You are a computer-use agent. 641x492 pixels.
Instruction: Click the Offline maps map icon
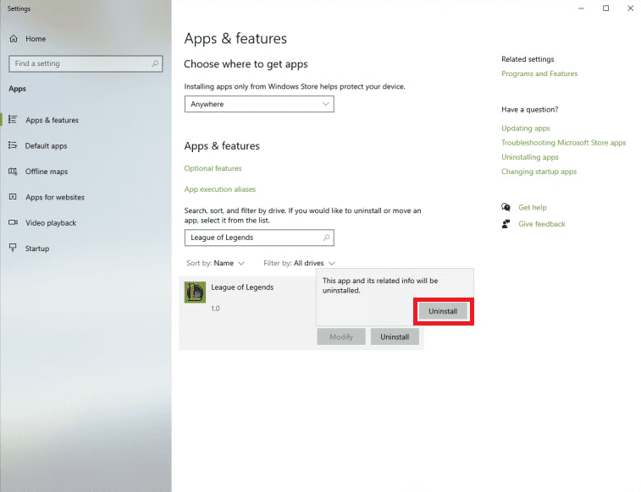click(x=13, y=172)
